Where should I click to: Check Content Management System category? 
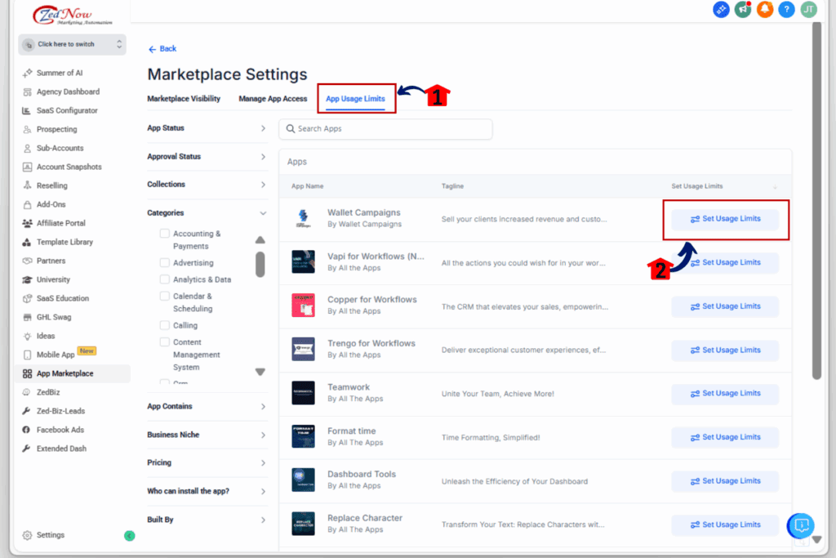(165, 342)
